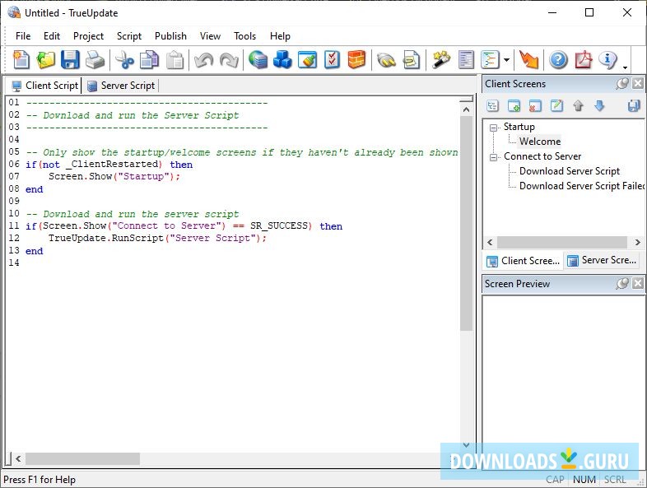The height and width of the screenshot is (488, 647).
Task: Collapse the Connect to Server node
Action: [493, 157]
